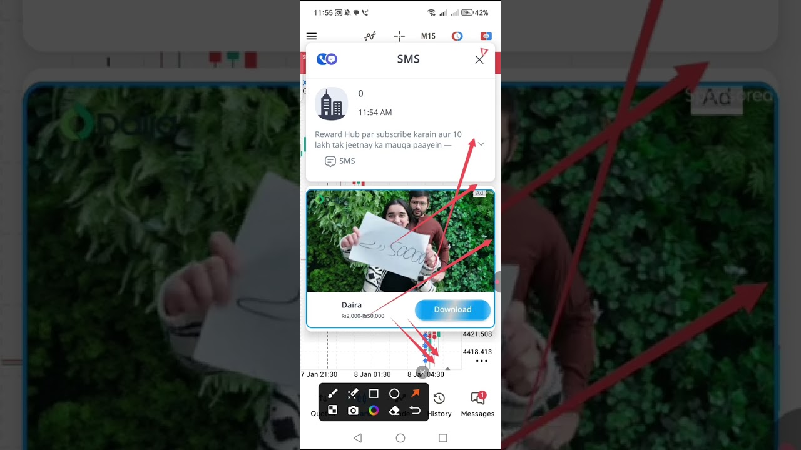This screenshot has width=801, height=450.
Task: Tap the SMS title heading
Action: pos(408,59)
